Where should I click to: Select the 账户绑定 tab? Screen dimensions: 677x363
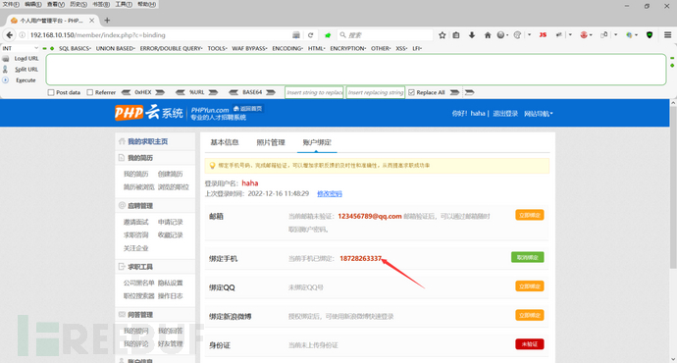click(317, 142)
